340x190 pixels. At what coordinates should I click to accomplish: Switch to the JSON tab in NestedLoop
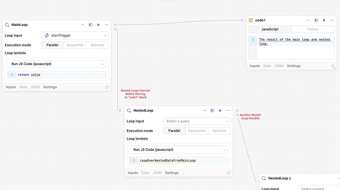157,173
